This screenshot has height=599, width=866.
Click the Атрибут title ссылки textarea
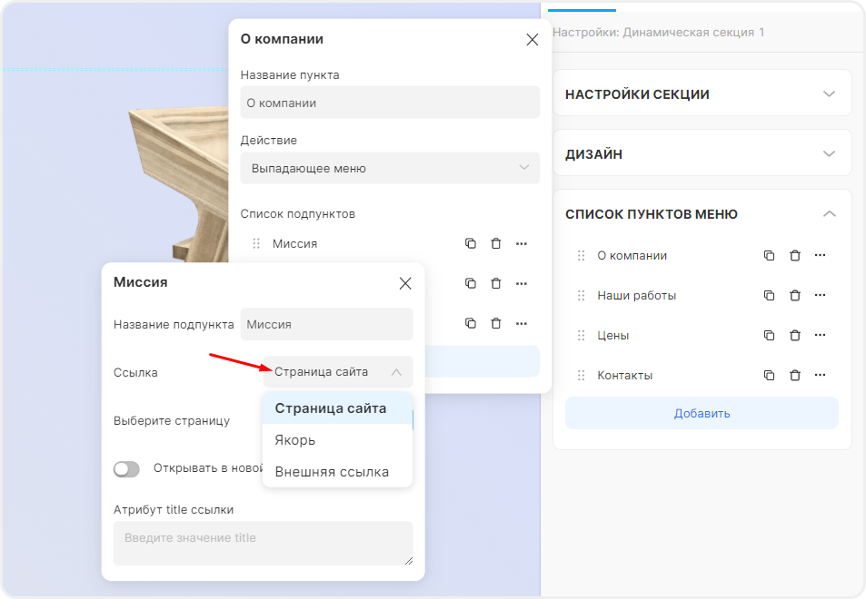263,544
